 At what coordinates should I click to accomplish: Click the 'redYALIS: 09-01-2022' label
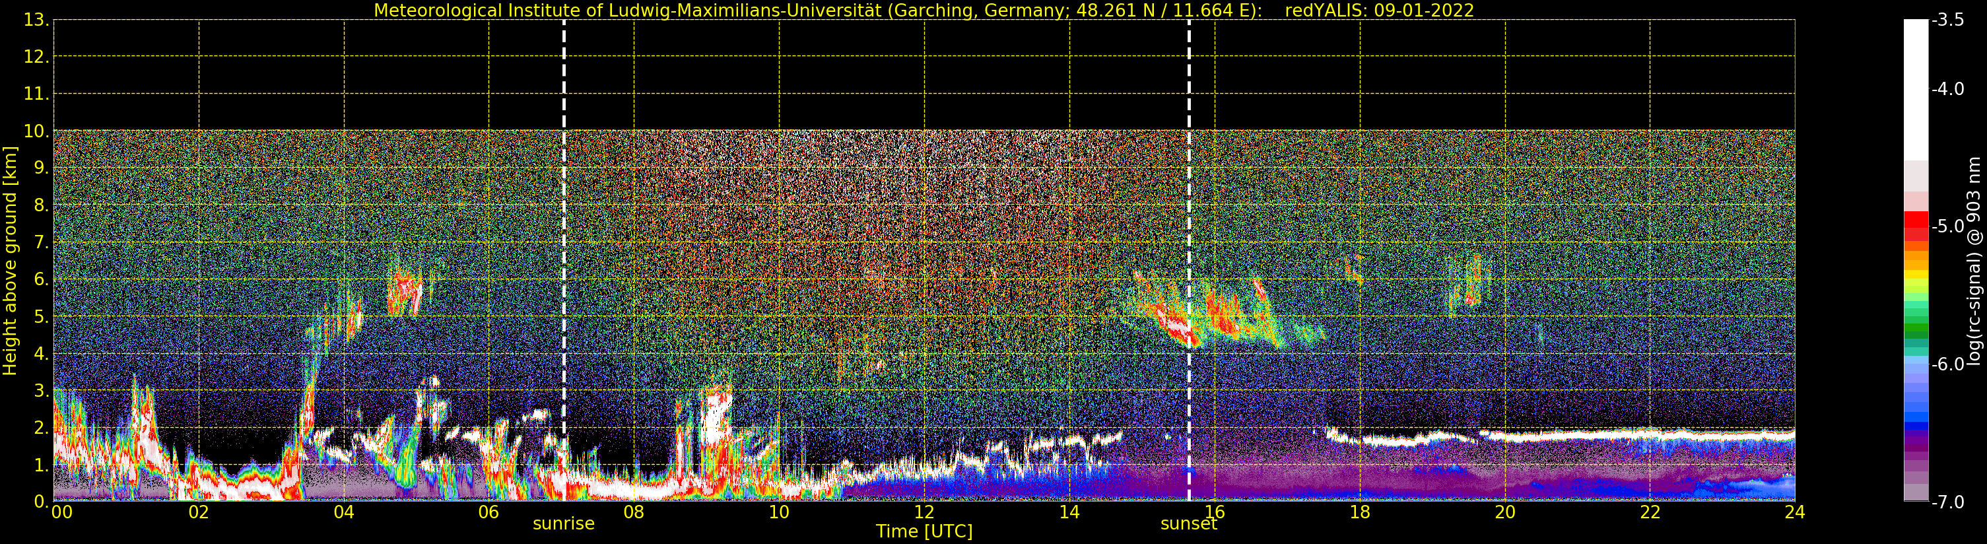point(1379,11)
